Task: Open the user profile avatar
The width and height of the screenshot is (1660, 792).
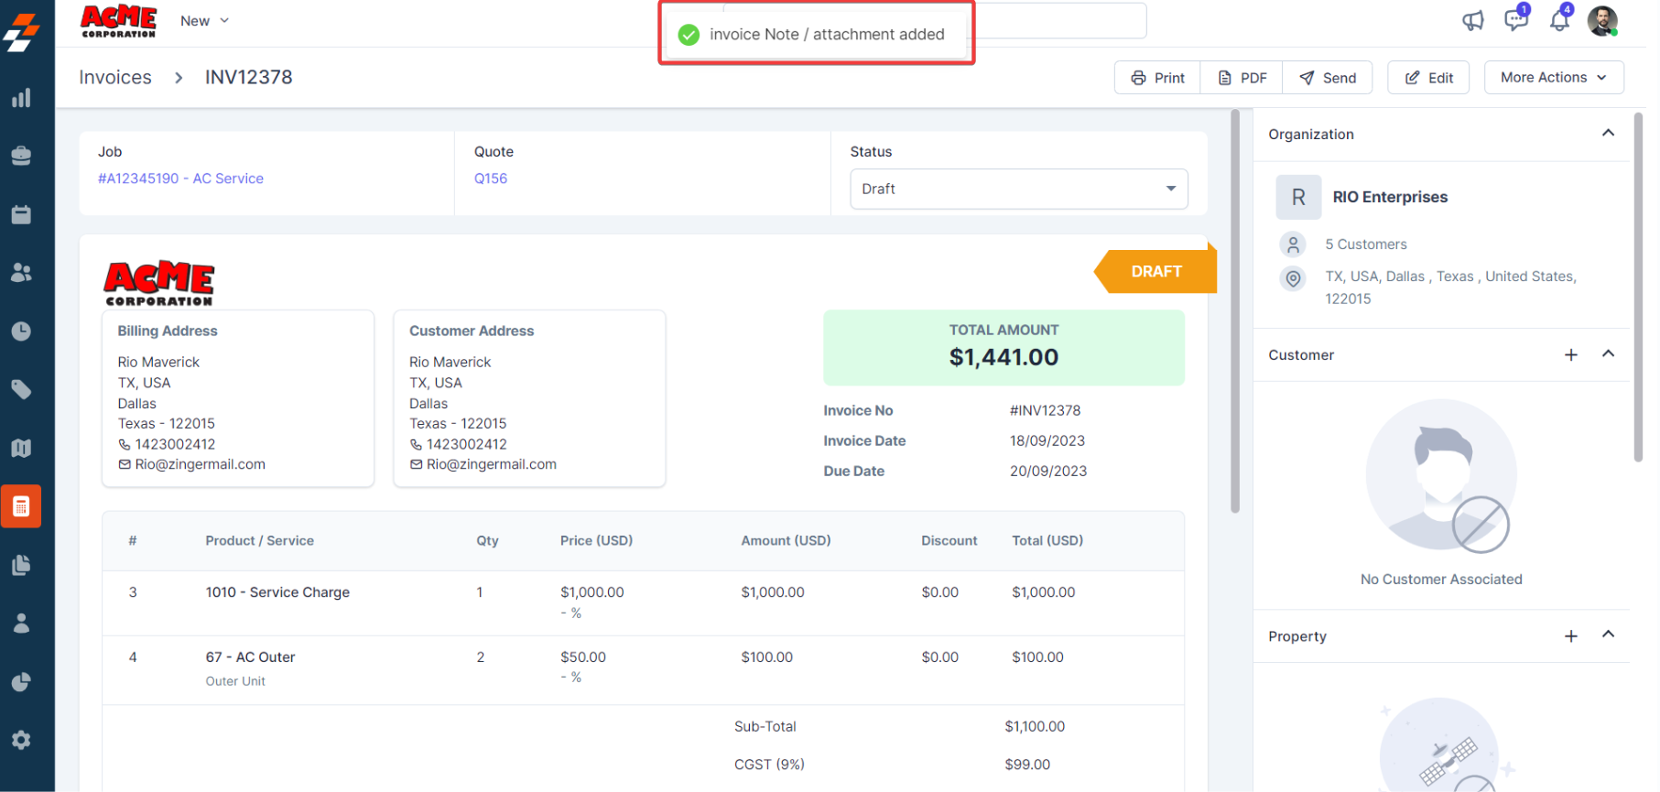Action: coord(1602,20)
